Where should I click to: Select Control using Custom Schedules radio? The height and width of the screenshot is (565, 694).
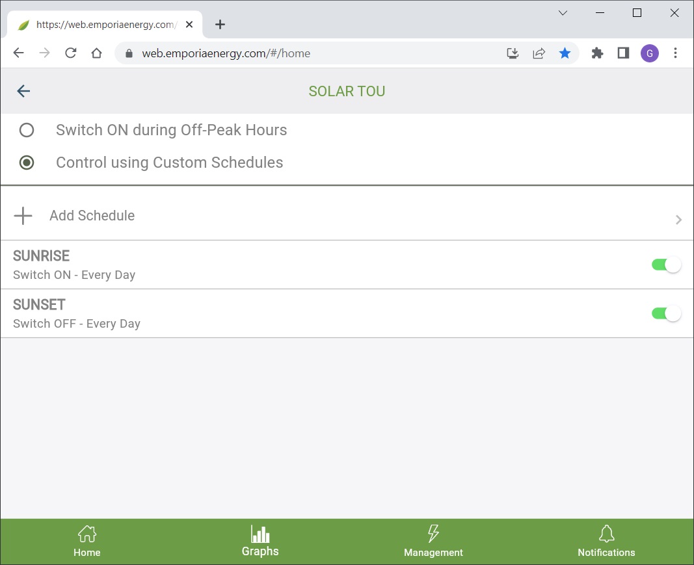(27, 163)
